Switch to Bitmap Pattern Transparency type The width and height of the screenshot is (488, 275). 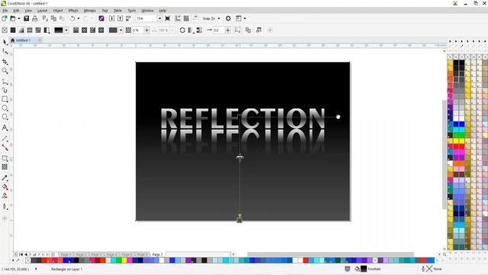click(38, 31)
